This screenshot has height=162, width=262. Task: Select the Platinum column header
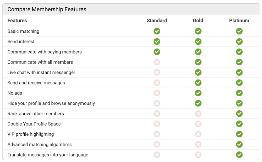point(239,20)
